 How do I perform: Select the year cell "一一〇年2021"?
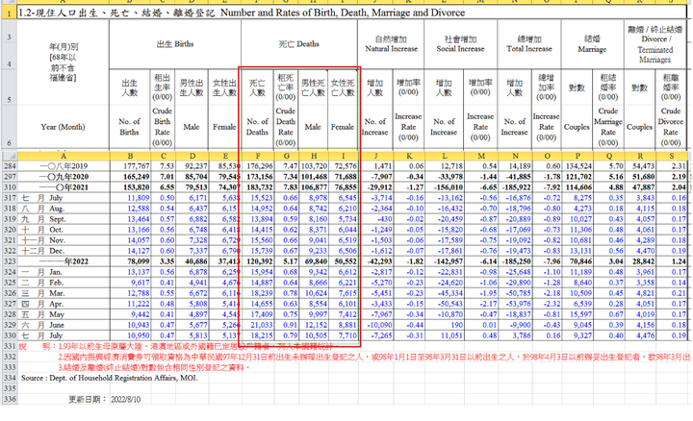coord(64,187)
